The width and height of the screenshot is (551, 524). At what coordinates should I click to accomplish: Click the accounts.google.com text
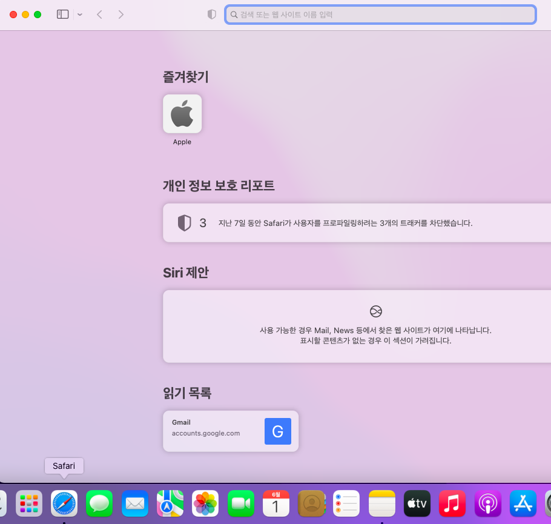coord(206,433)
